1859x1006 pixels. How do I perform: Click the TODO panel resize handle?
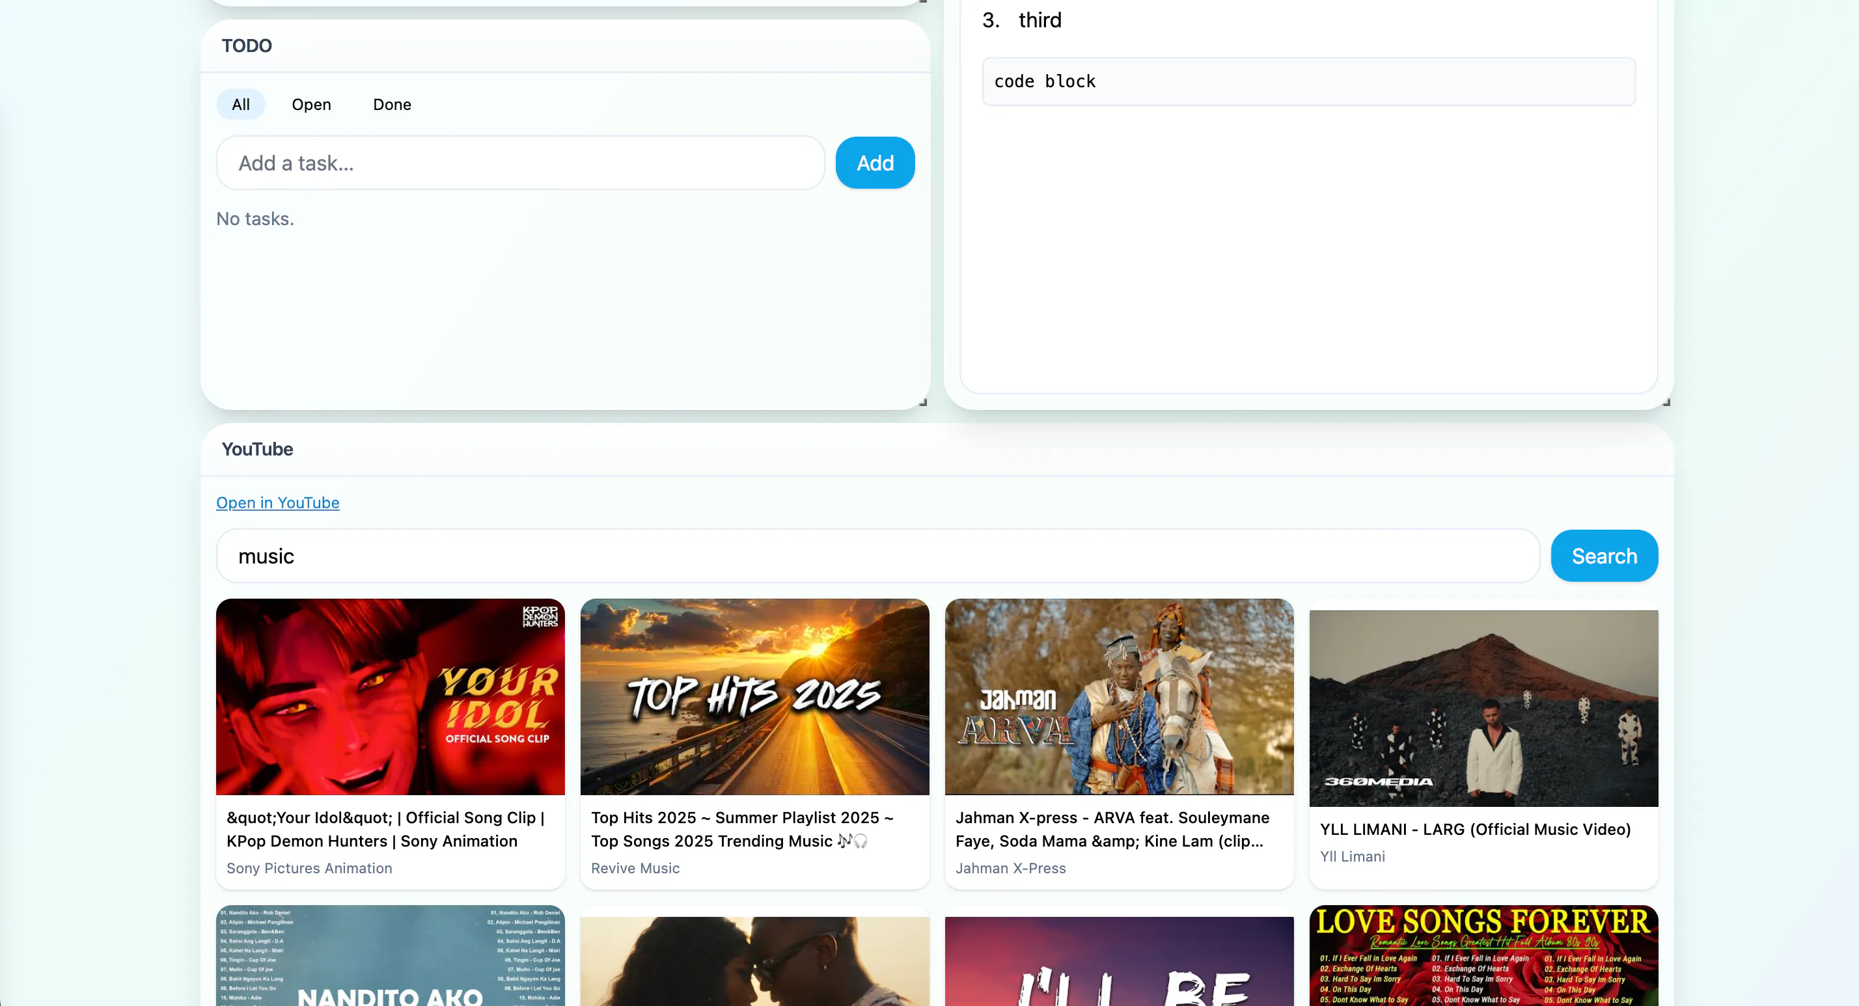point(923,403)
